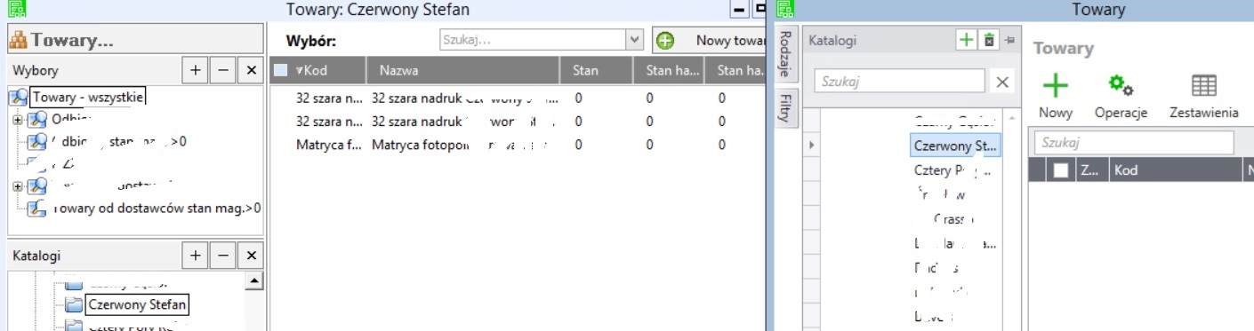This screenshot has height=331, width=1254.
Task: Click green plus icon in right Katalogi header
Action: coord(966,40)
